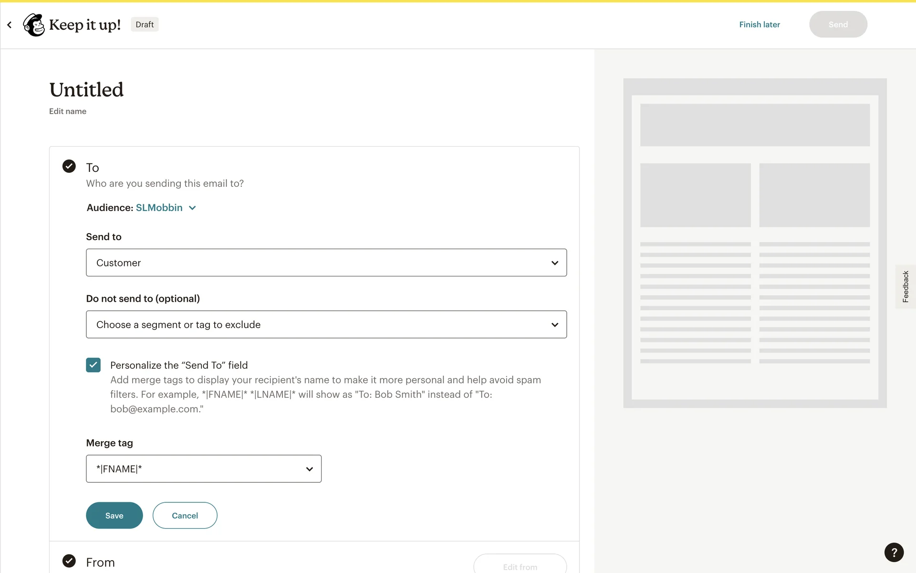Click the From section checkmark icon
Screen dimensions: 916x573
coord(69,561)
